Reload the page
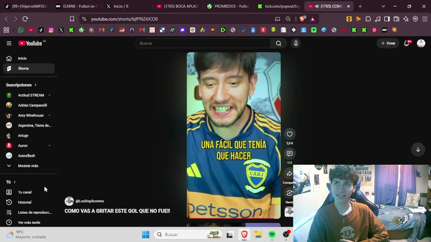This screenshot has width=431, height=242. pos(25,19)
